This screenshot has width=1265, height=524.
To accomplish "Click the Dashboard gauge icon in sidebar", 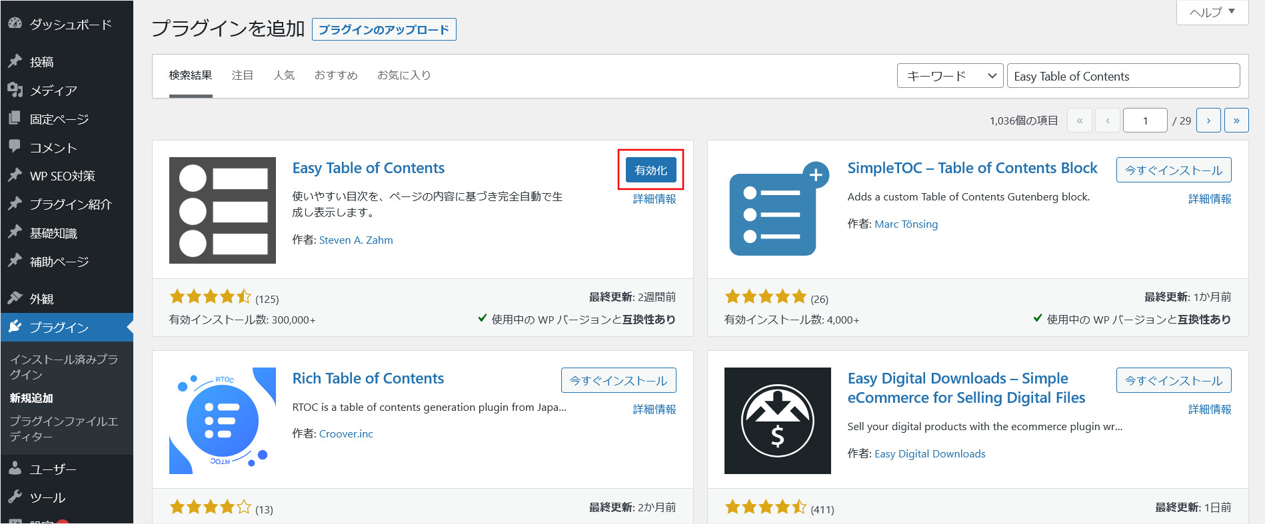I will click(x=15, y=23).
